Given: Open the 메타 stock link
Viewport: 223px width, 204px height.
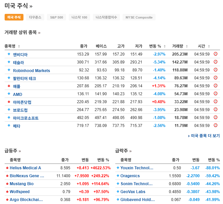Looking at the screenshot, I should coord(17,126).
